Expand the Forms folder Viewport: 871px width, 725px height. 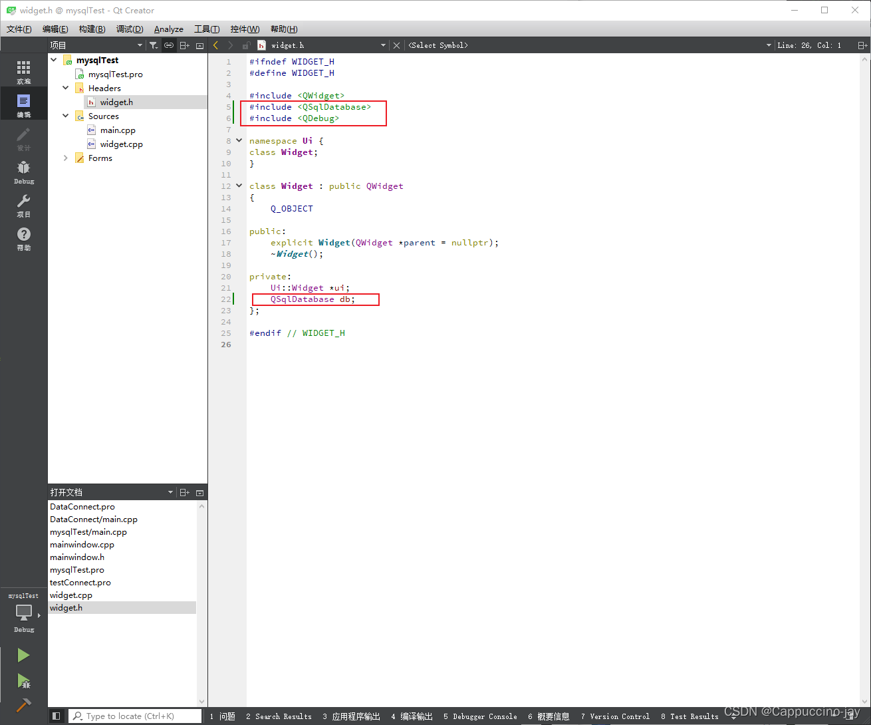66,158
